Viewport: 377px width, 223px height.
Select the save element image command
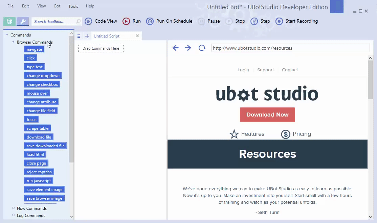[44, 190]
